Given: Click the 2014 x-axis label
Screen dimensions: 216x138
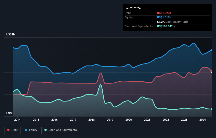Looking at the screenshot, I should point(17,120).
